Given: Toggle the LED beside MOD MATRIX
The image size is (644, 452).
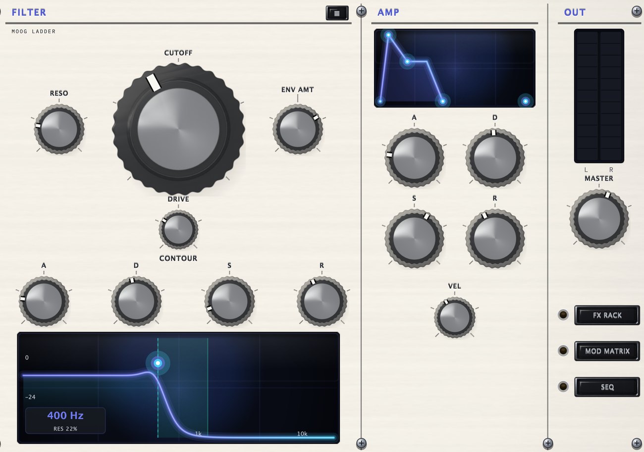Looking at the screenshot, I should pos(563,351).
